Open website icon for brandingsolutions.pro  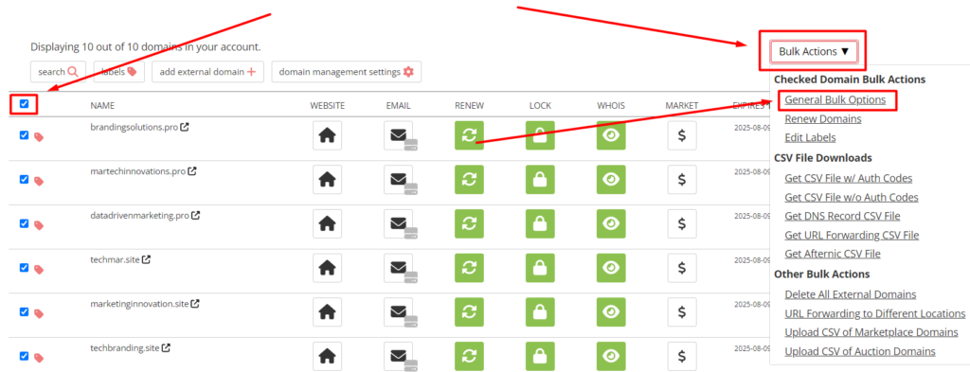(327, 135)
